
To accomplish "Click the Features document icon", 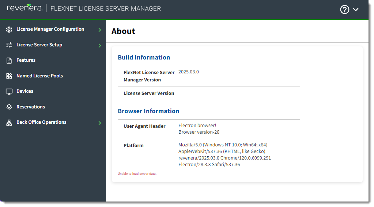I will pyautogui.click(x=9, y=61).
